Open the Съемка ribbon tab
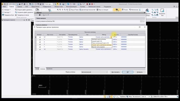Screen dimensions: 180x101 (x=19, y=7)
